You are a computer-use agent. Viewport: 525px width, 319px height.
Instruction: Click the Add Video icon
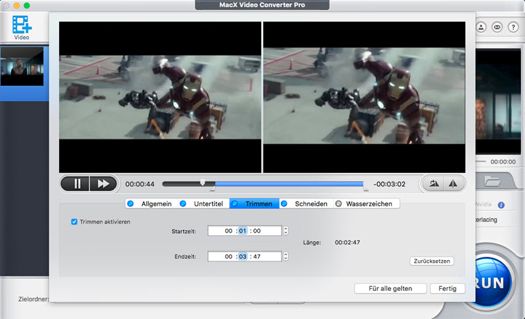click(x=22, y=28)
